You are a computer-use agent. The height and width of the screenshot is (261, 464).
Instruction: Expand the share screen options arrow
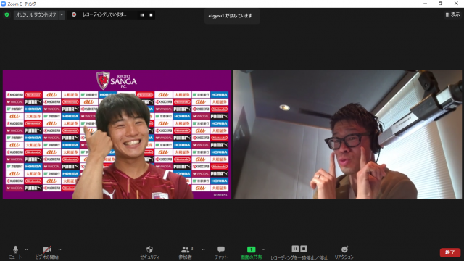264,249
